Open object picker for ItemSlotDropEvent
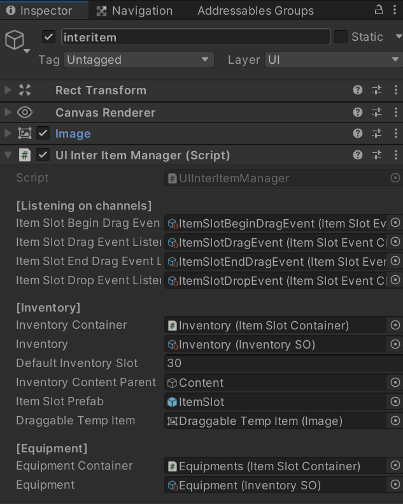The height and width of the screenshot is (504, 403). (395, 280)
